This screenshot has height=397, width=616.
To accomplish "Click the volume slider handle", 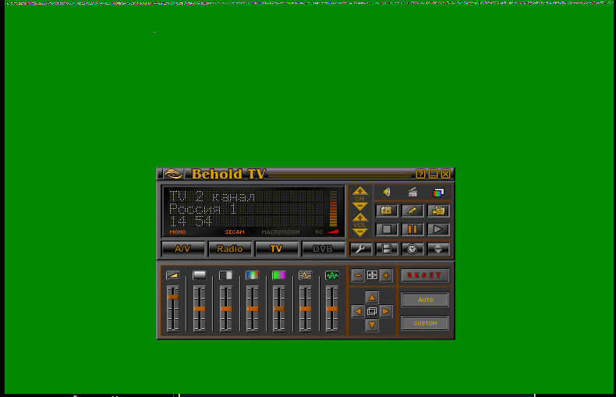I will 173,297.
